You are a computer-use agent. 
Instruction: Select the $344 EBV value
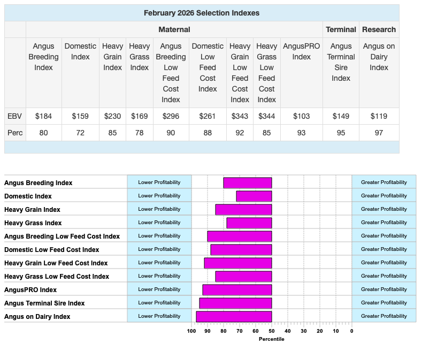(x=267, y=116)
